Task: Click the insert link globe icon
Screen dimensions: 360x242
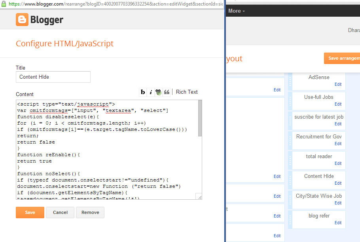Action: [158, 92]
